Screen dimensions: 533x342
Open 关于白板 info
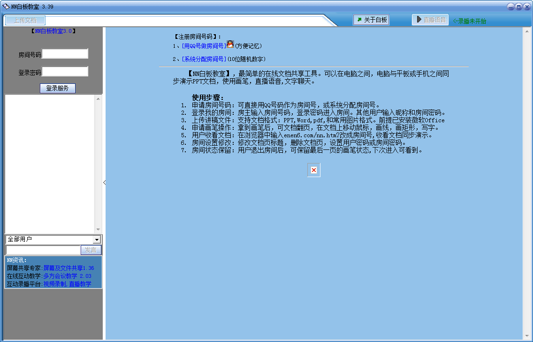(x=371, y=20)
